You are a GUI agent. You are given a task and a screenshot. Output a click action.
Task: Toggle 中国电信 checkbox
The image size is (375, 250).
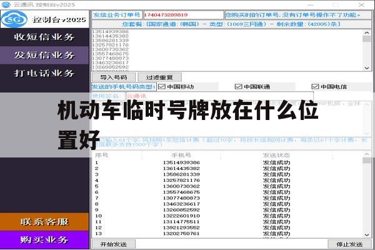pyautogui.click(x=315, y=87)
